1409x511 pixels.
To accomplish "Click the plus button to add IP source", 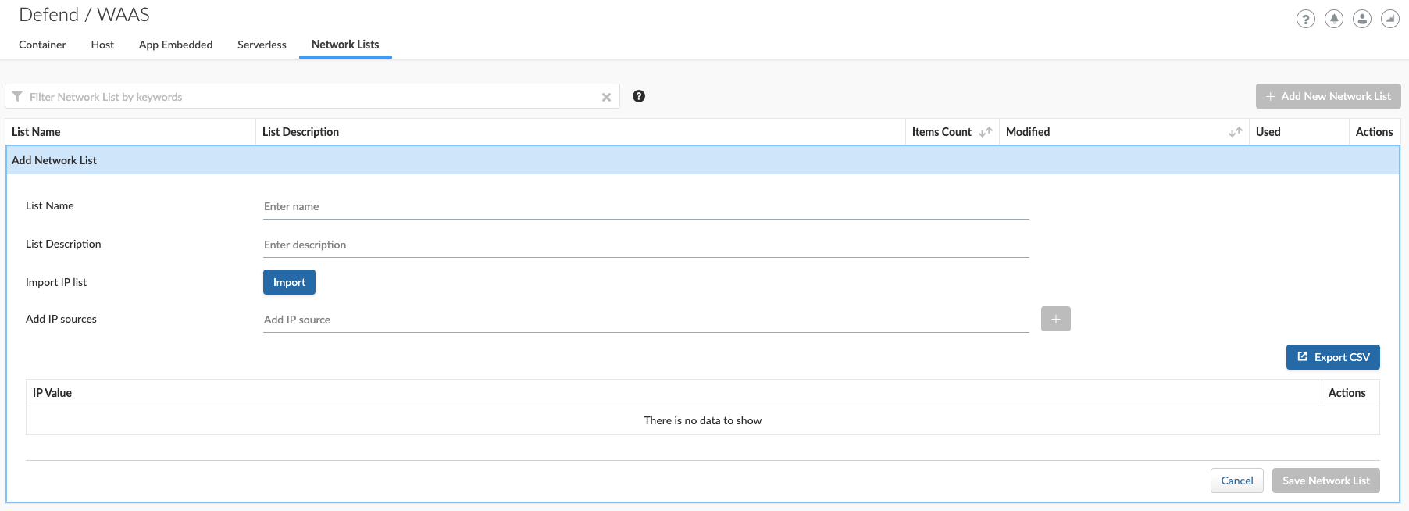I will [1056, 319].
